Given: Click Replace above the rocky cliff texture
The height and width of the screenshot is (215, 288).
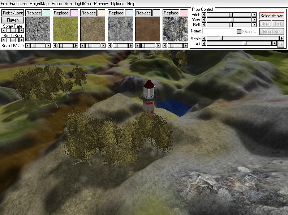Looking at the screenshot, I should pos(171,13).
